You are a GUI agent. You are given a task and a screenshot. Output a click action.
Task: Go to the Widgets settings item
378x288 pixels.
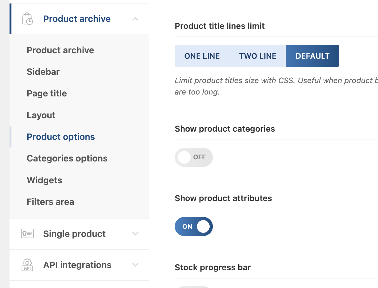(x=44, y=180)
